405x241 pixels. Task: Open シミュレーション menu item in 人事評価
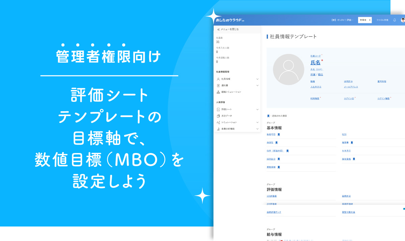point(229,122)
